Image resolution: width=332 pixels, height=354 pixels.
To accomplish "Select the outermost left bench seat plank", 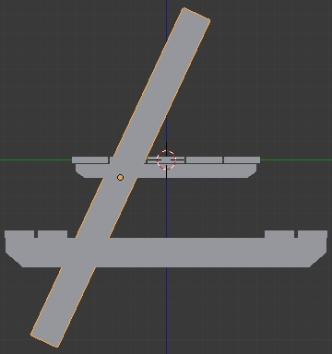I will 19,234.
